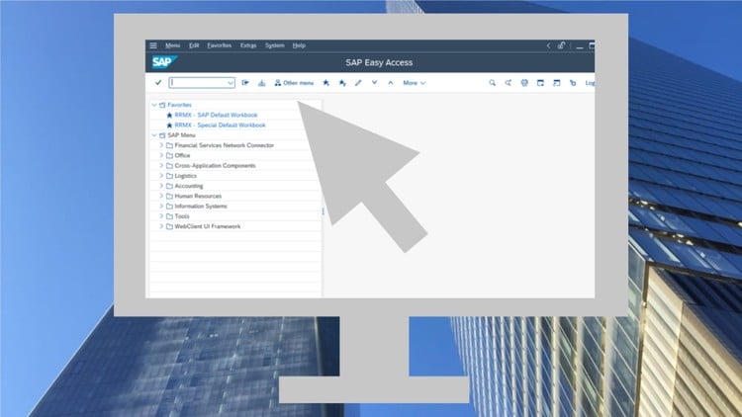Open the hamburger menu icon

[152, 45]
